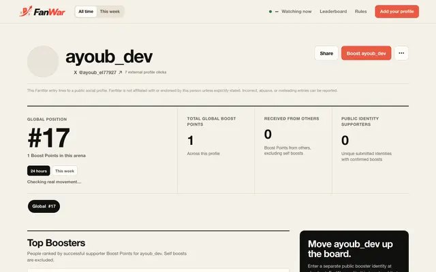Click the Top Boosters heading
The image size is (436, 272).
[x=56, y=243]
